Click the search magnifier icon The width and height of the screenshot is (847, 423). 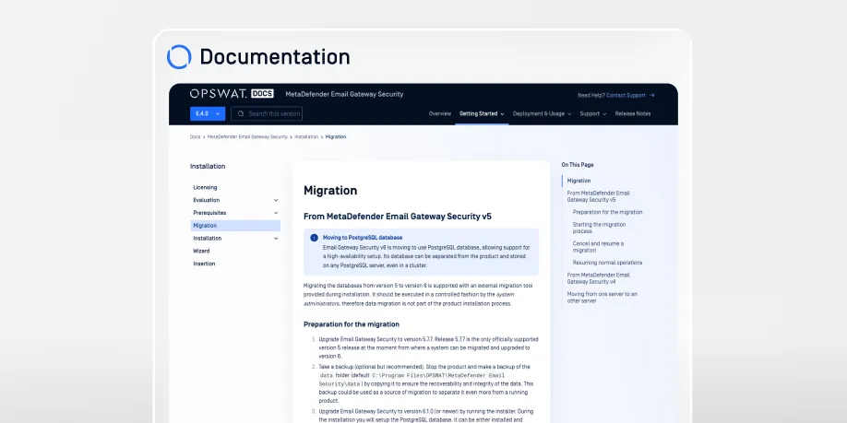[x=241, y=114]
